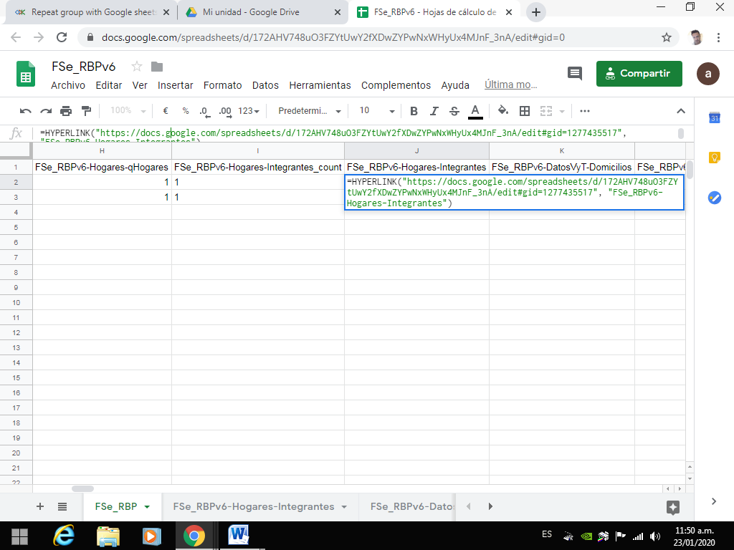Viewport: 734px width, 550px height.
Task: Open the Insertar menu
Action: 175,85
